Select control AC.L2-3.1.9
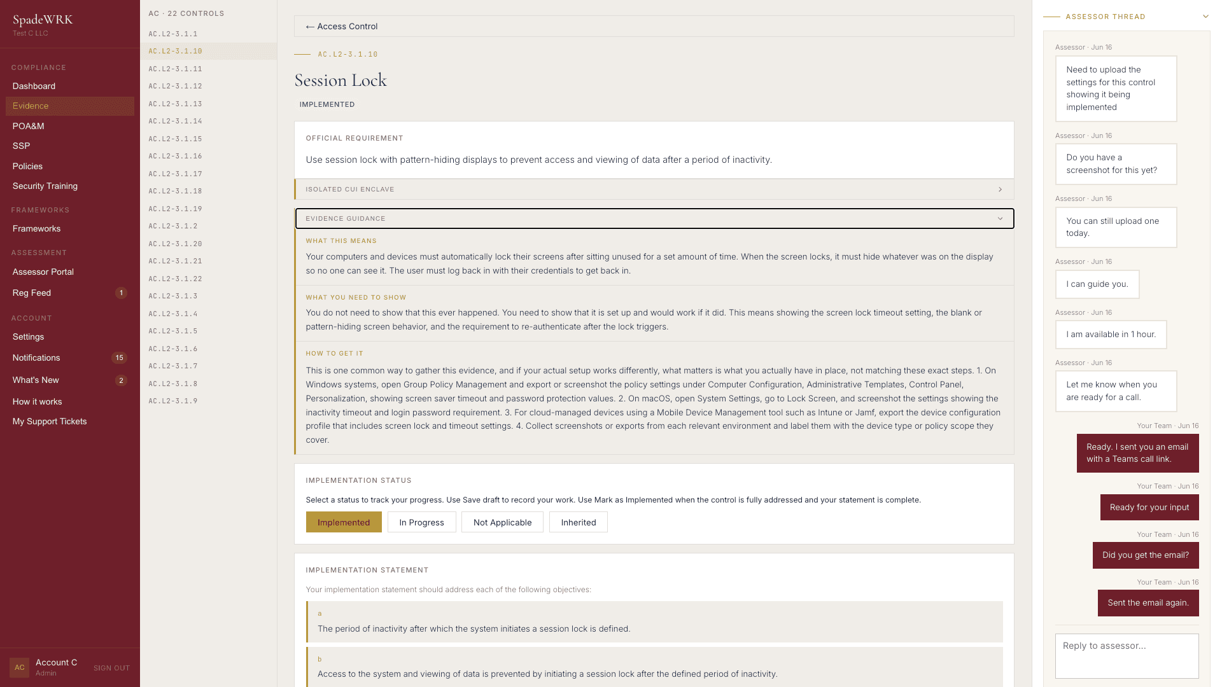1222x687 pixels. pos(209,401)
